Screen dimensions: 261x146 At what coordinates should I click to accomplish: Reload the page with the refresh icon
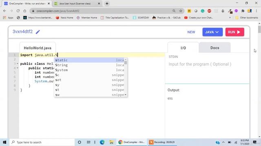pyautogui.click(x=18, y=11)
